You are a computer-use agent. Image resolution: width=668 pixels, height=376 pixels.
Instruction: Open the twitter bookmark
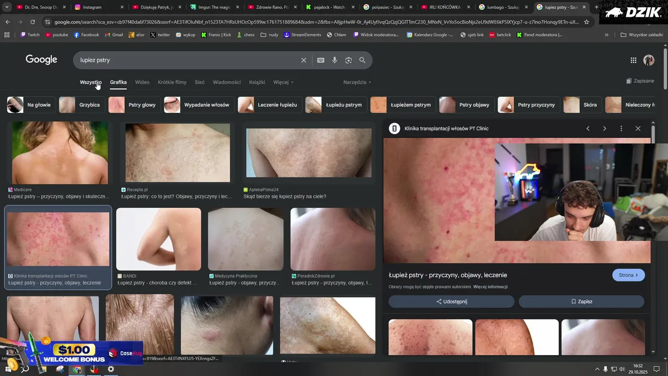tap(160, 34)
